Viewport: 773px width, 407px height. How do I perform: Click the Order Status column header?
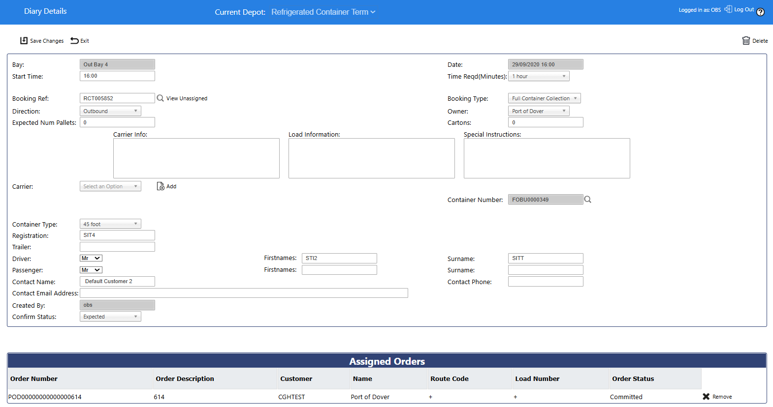tap(655, 378)
